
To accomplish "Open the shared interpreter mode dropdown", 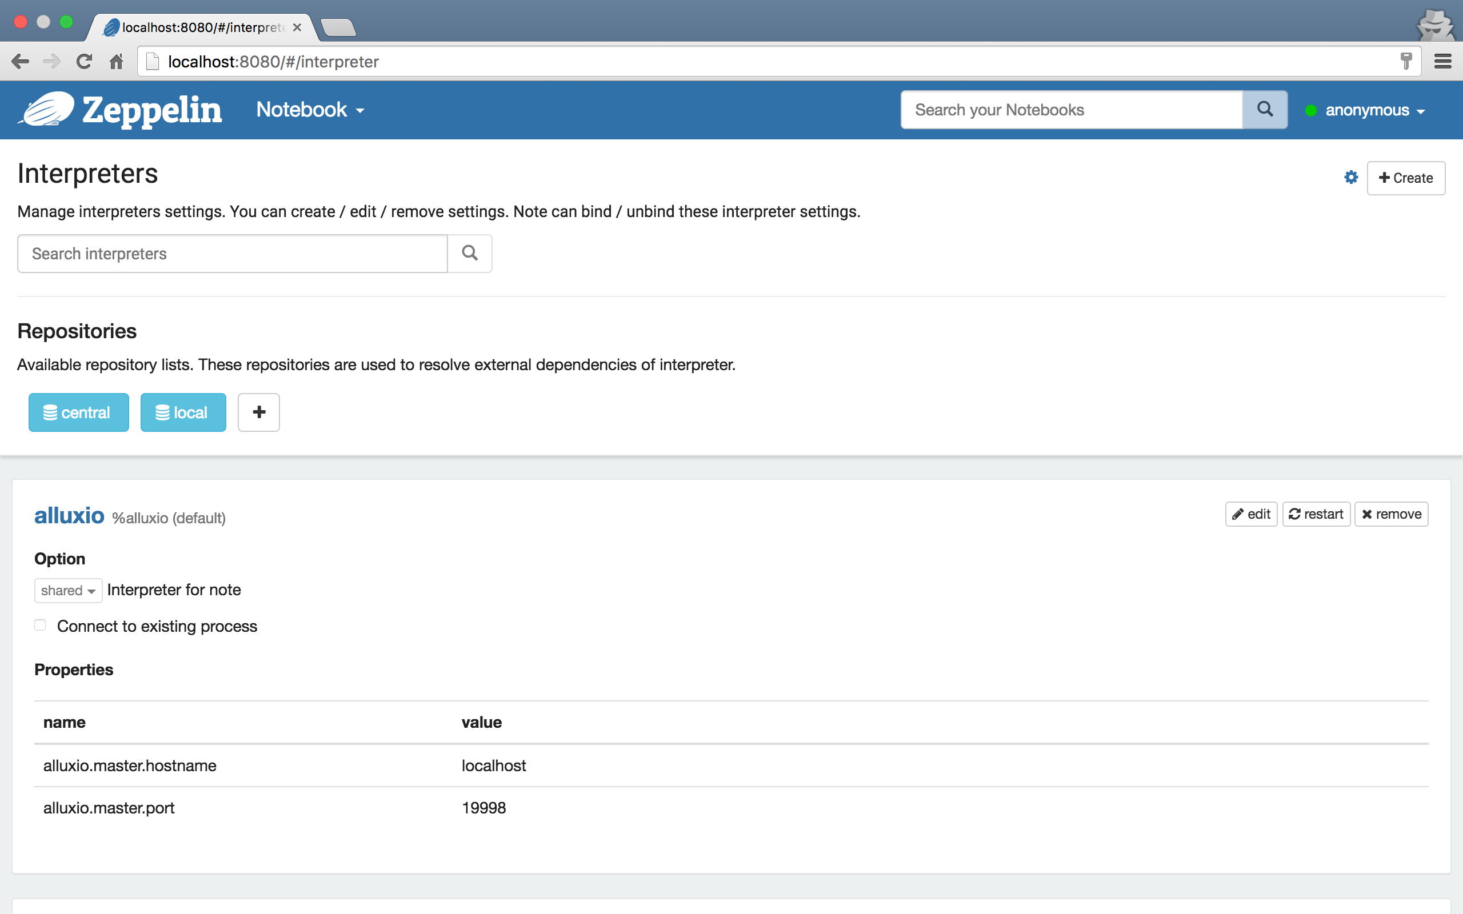I will click(x=67, y=591).
